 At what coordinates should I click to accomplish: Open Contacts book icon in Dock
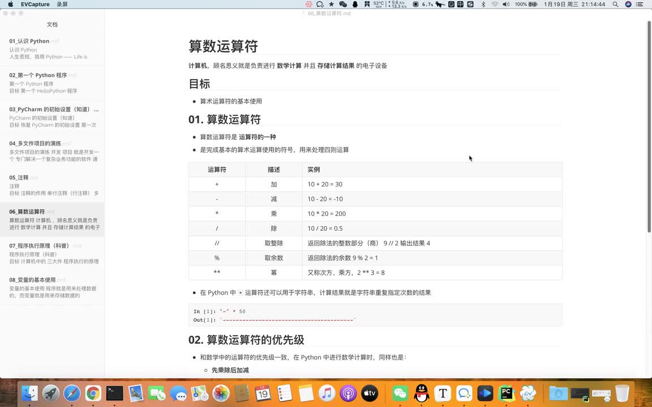click(x=242, y=393)
